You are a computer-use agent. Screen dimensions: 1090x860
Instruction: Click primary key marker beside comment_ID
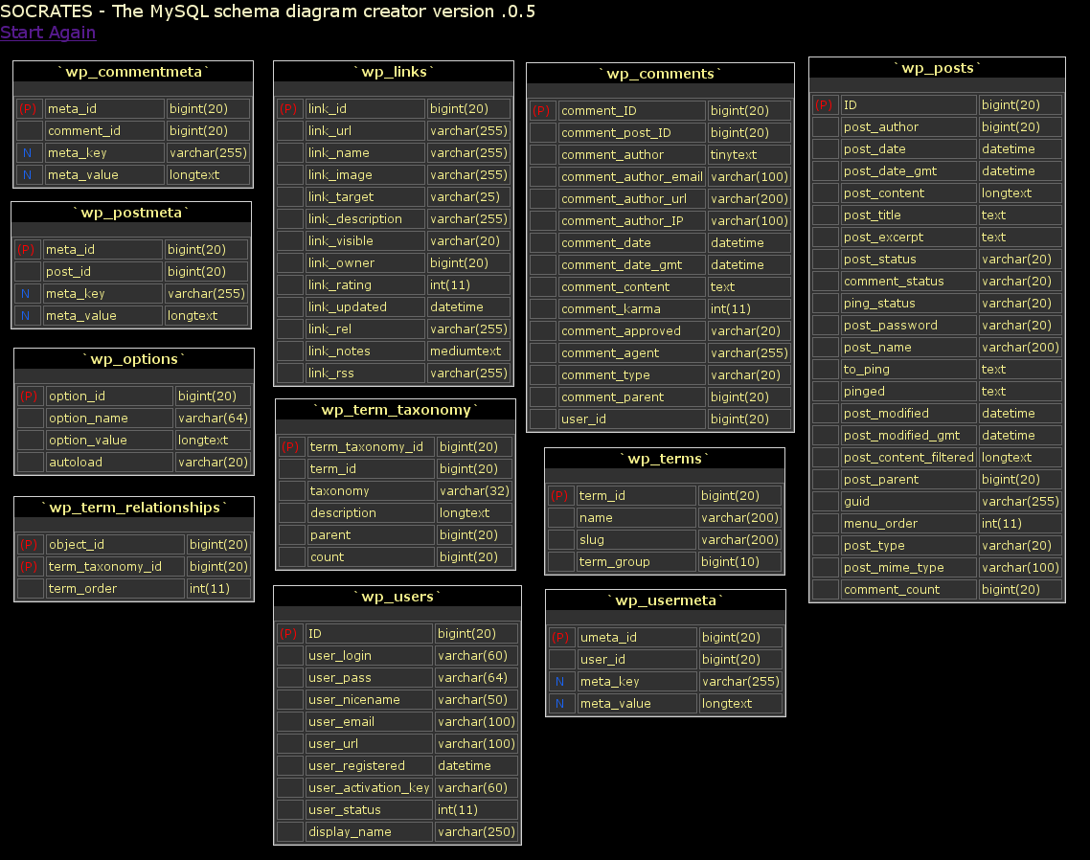pyautogui.click(x=543, y=110)
